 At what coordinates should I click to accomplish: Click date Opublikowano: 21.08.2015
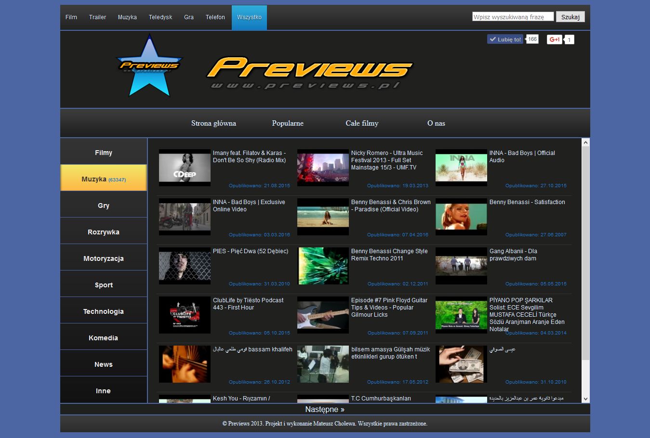(259, 185)
